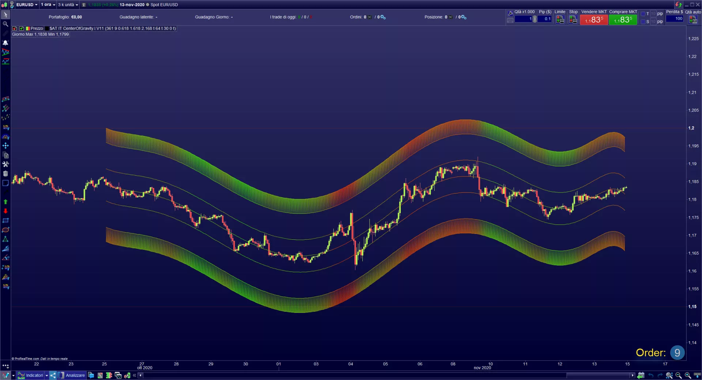Click the red-green refresh arrows icon
Viewport: 702px width, 380px height.
click(679, 4)
